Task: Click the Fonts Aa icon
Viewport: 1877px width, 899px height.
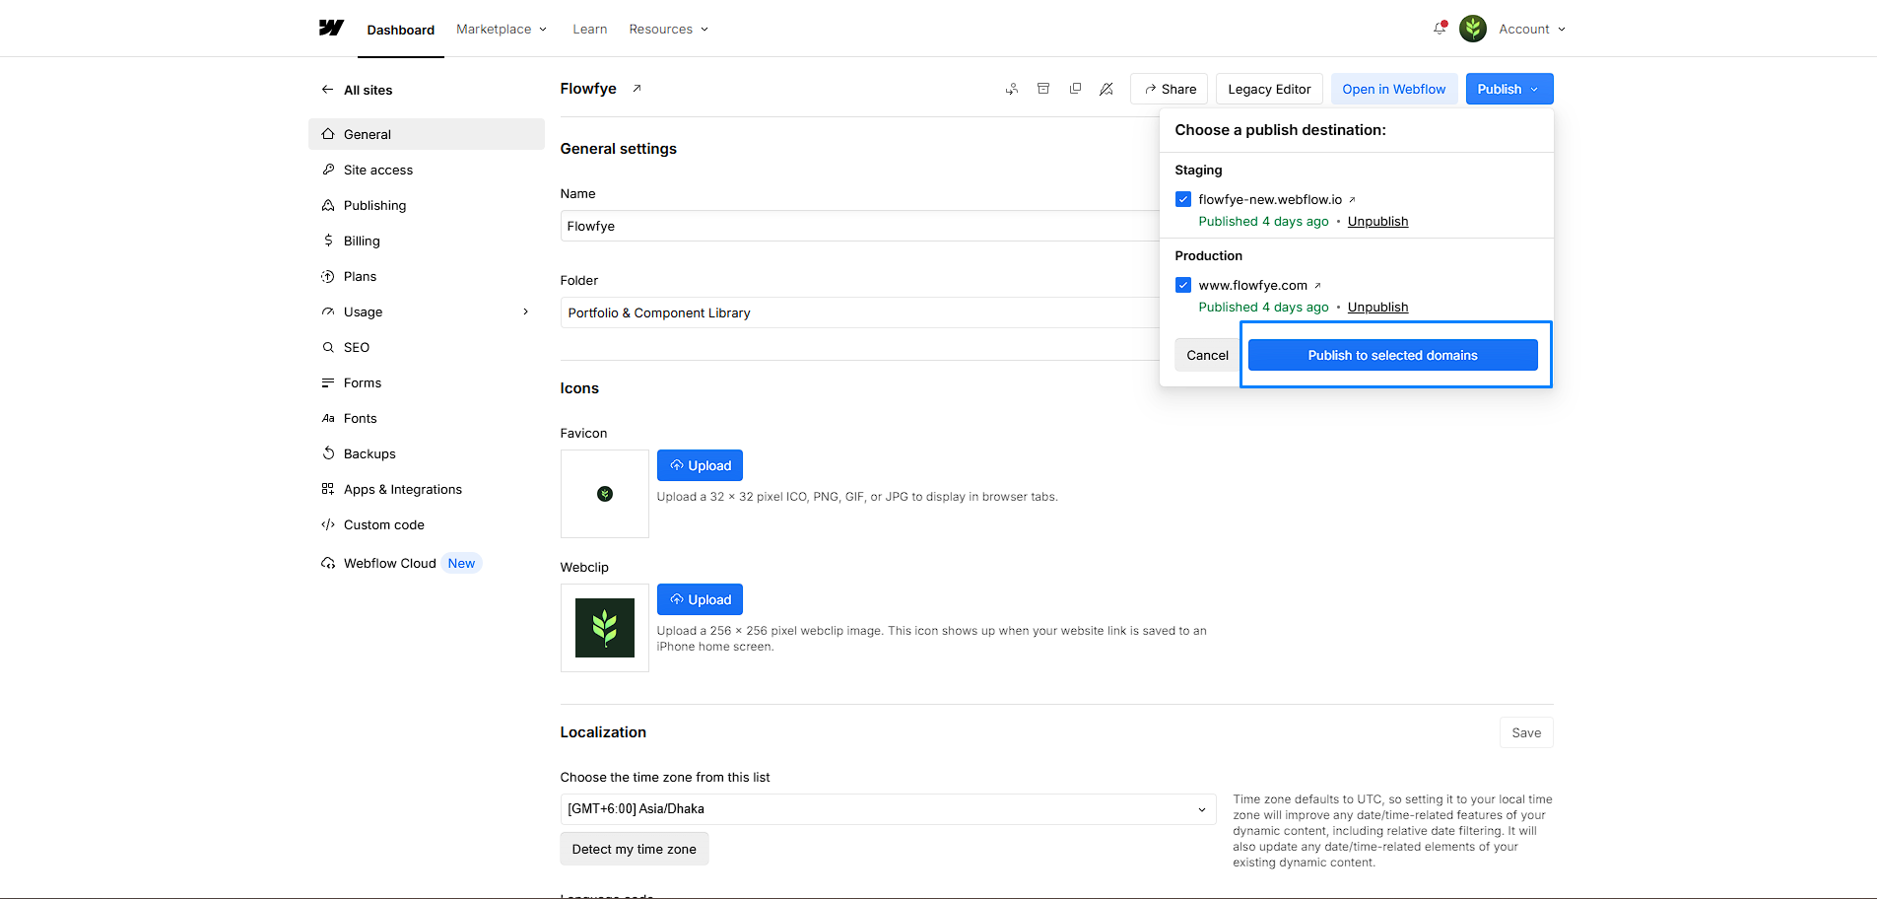Action: (328, 418)
